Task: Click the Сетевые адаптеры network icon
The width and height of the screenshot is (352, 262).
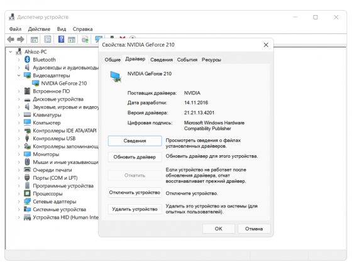Action: 27,201
